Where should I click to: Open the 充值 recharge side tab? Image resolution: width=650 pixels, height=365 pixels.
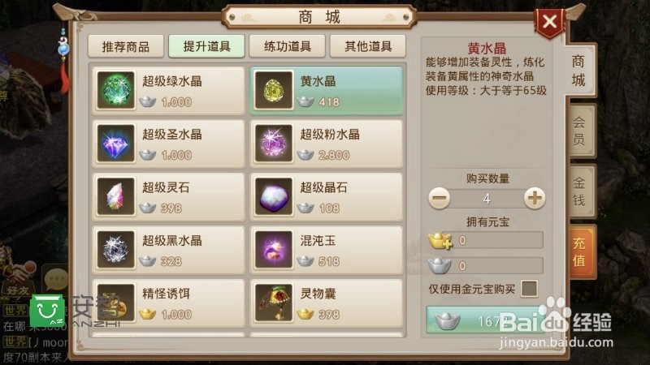click(579, 251)
